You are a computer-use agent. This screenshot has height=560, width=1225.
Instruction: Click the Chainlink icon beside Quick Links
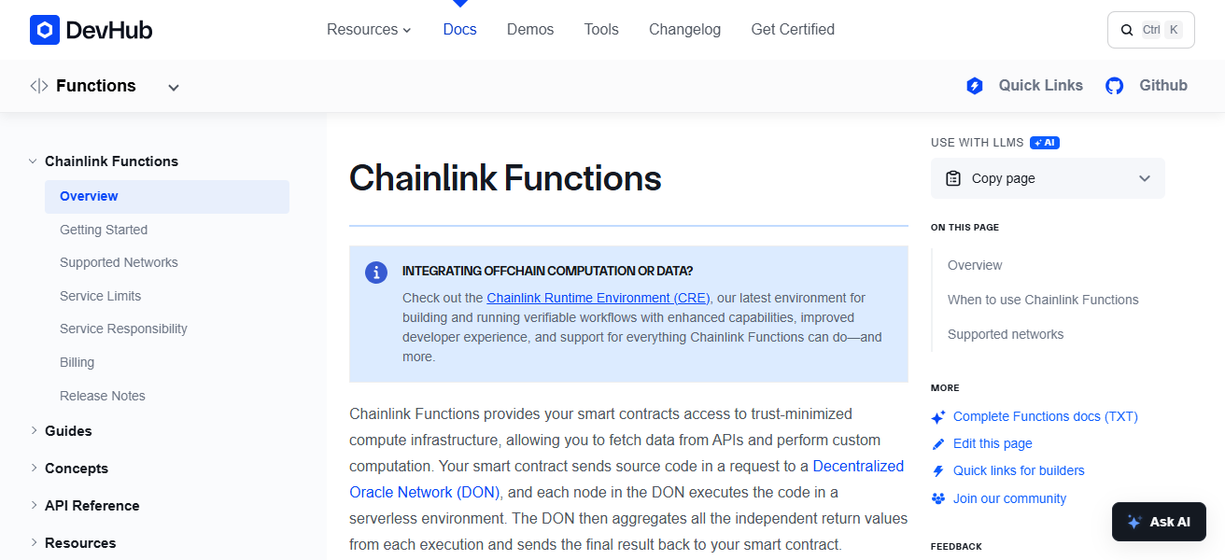coord(975,85)
